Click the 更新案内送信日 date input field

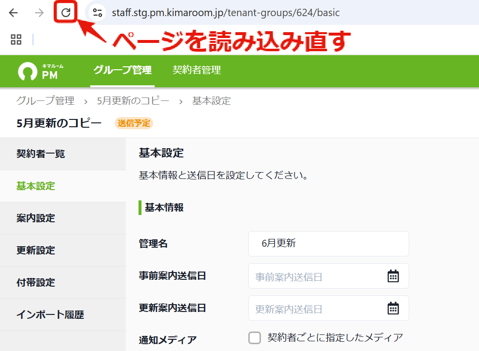click(x=329, y=308)
